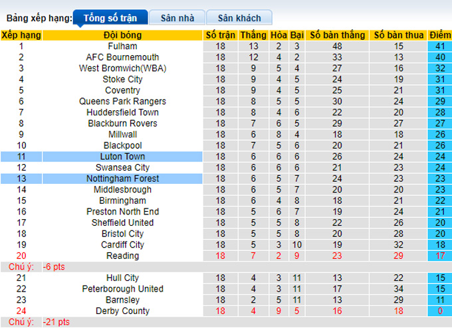Image resolution: width=452 pixels, height=328 pixels.
Task: Select highlighted Nottingham Forest row
Action: click(x=122, y=179)
